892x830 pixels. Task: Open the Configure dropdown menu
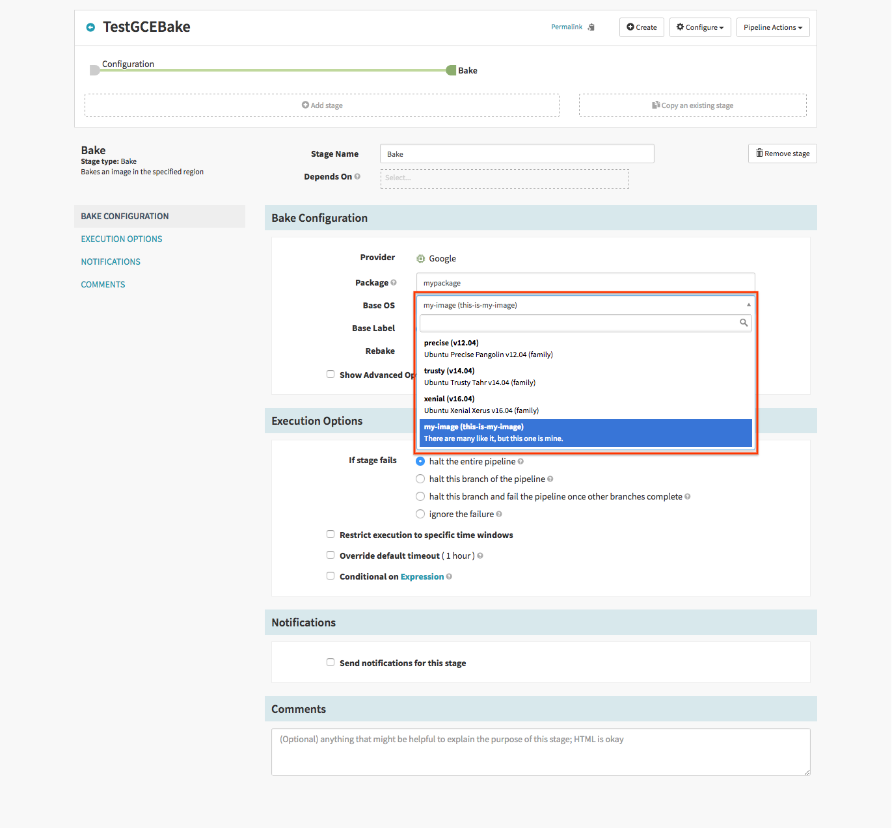[x=700, y=27]
